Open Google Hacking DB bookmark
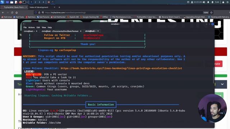This screenshot has width=230, height=129. coord(89,17)
